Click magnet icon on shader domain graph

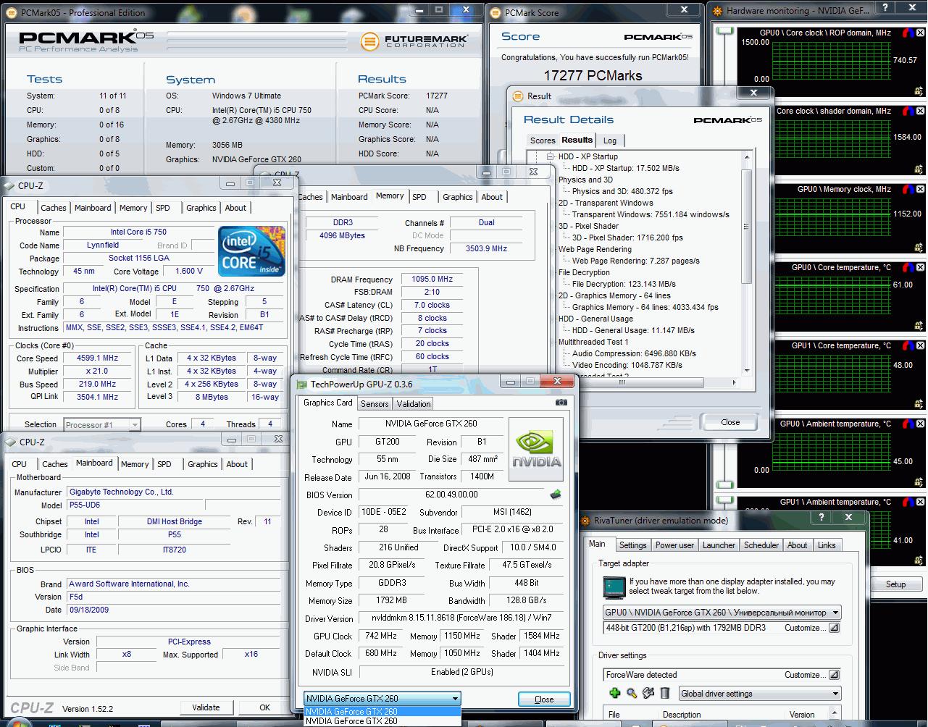point(908,112)
